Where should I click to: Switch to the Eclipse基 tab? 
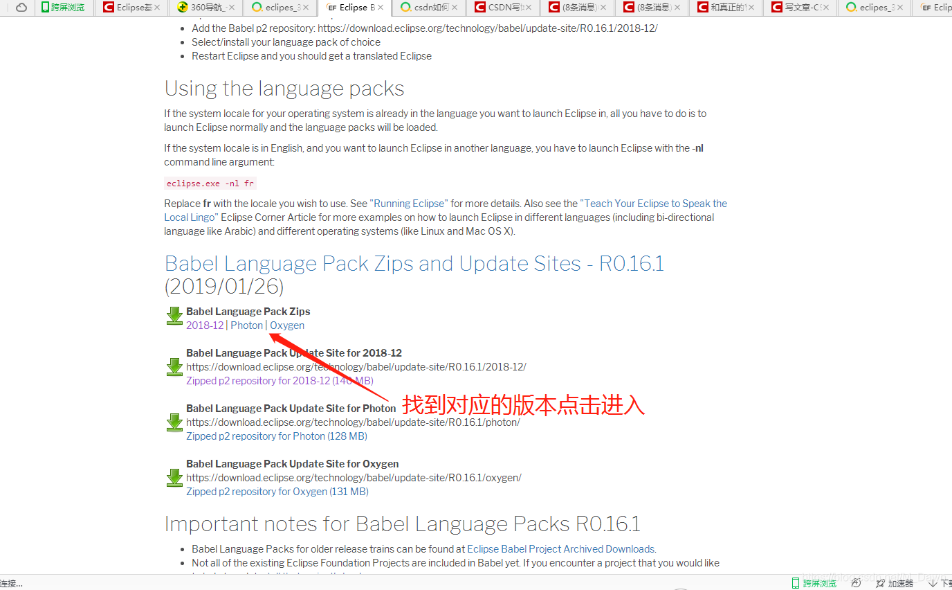tap(130, 8)
